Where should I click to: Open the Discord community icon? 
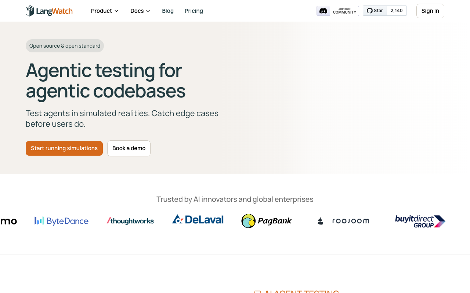click(x=323, y=11)
